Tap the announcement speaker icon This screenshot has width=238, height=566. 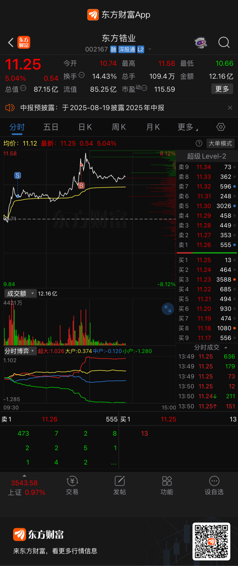[x=10, y=108]
